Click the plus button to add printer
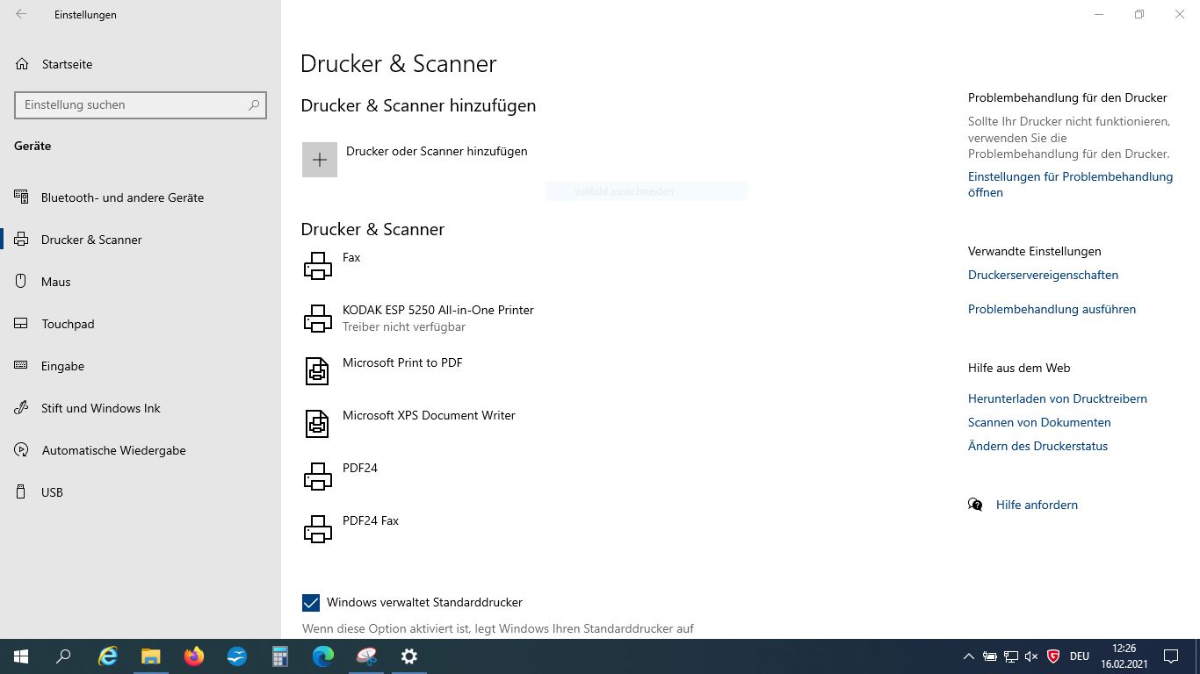 click(320, 160)
